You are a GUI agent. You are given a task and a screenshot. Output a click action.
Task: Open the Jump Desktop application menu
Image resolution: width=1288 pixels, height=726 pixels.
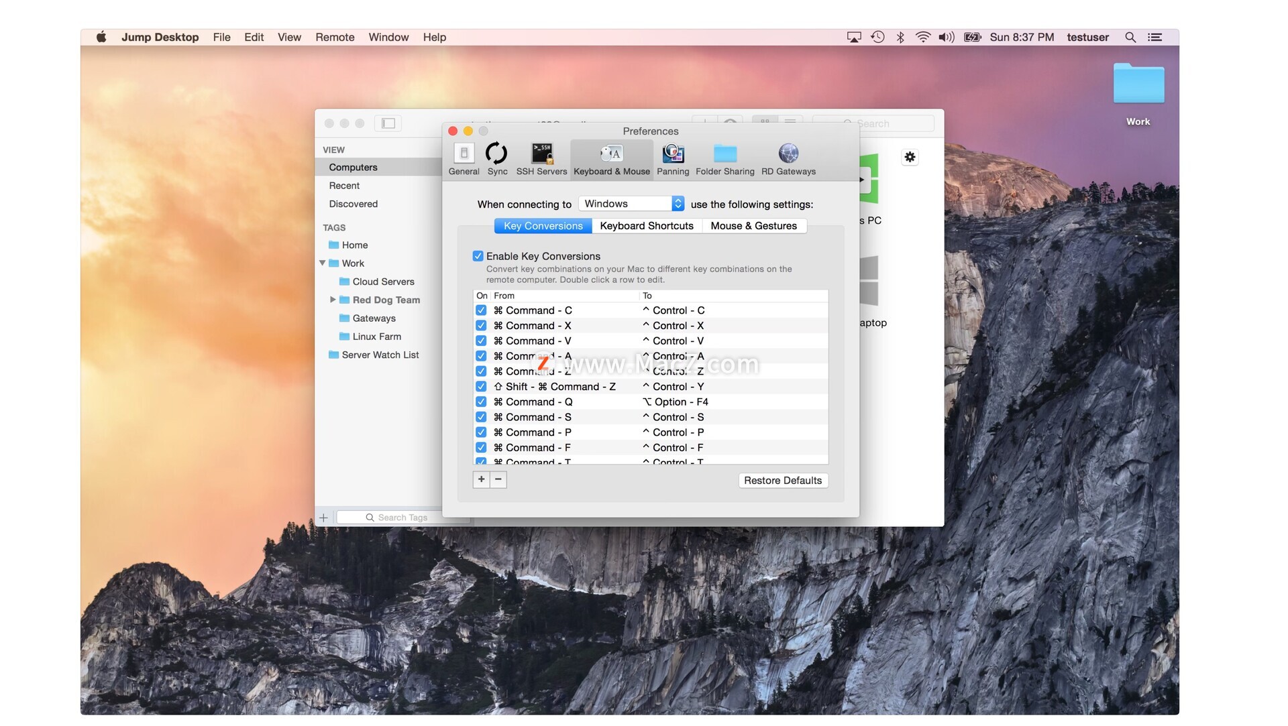pyautogui.click(x=160, y=38)
